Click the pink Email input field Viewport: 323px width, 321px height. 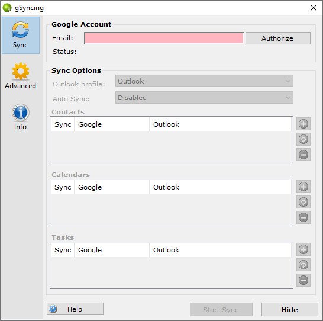pyautogui.click(x=164, y=38)
